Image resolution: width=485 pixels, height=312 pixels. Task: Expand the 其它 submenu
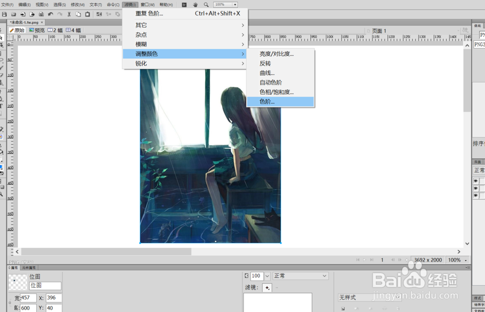point(185,25)
